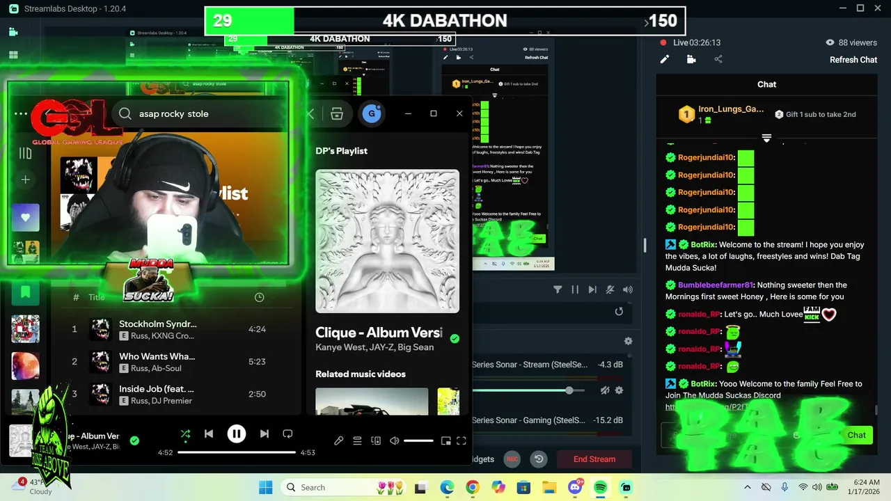Open Spotify browse icon beside search
This screenshot has width=891, height=501.
[x=337, y=113]
